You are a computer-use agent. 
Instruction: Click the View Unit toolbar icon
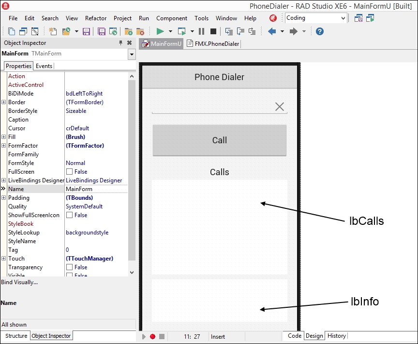[x=12, y=31]
